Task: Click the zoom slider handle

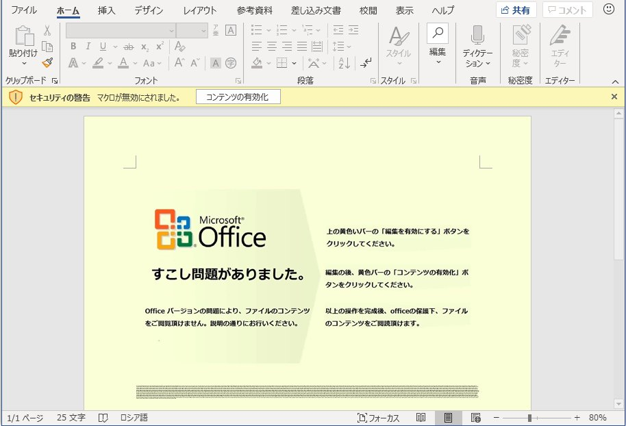Action: 529,418
